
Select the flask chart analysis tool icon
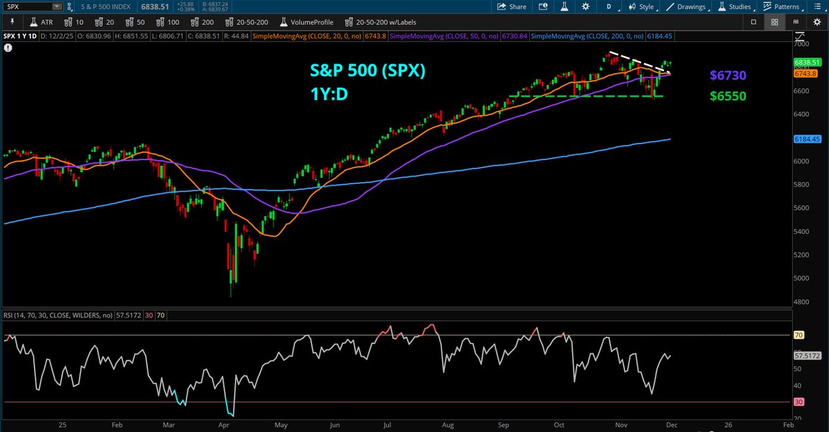point(564,6)
